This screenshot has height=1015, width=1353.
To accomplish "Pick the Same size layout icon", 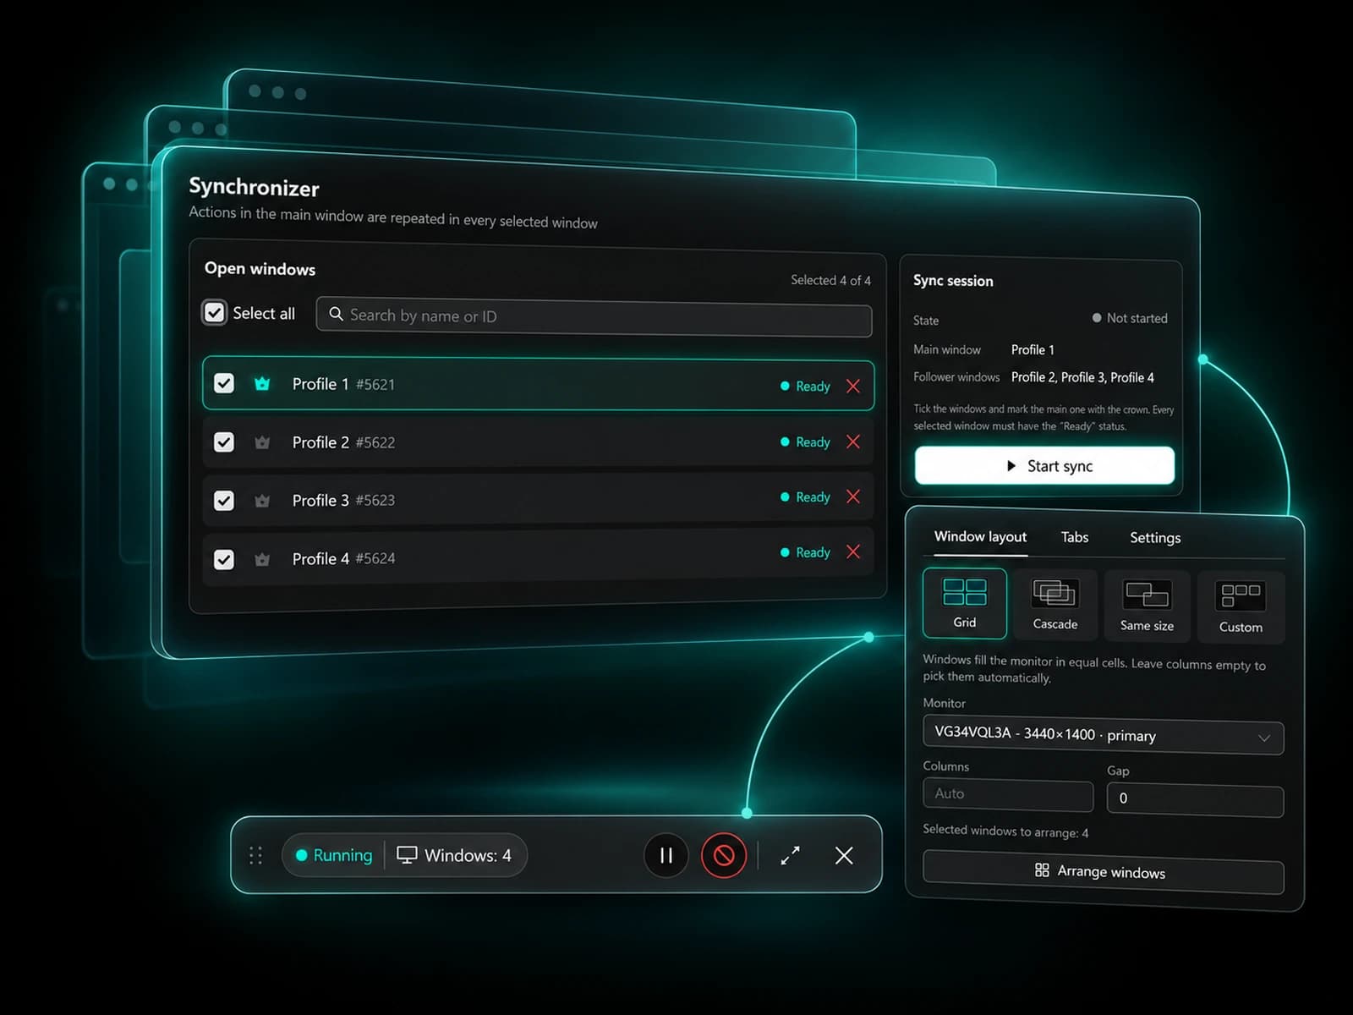I will [x=1147, y=595].
